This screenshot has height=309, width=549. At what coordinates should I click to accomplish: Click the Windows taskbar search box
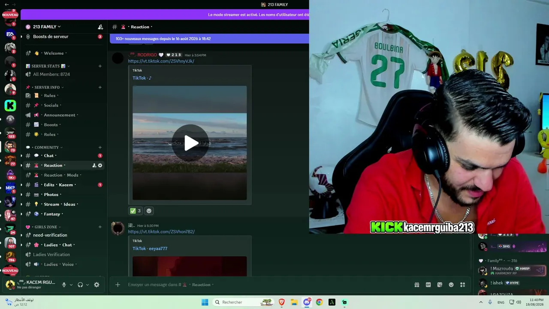(244, 302)
